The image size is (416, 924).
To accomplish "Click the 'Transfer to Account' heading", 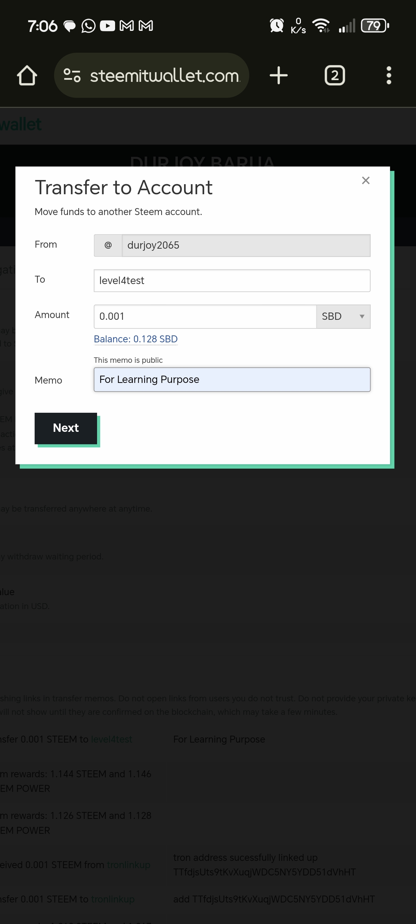I will (124, 187).
